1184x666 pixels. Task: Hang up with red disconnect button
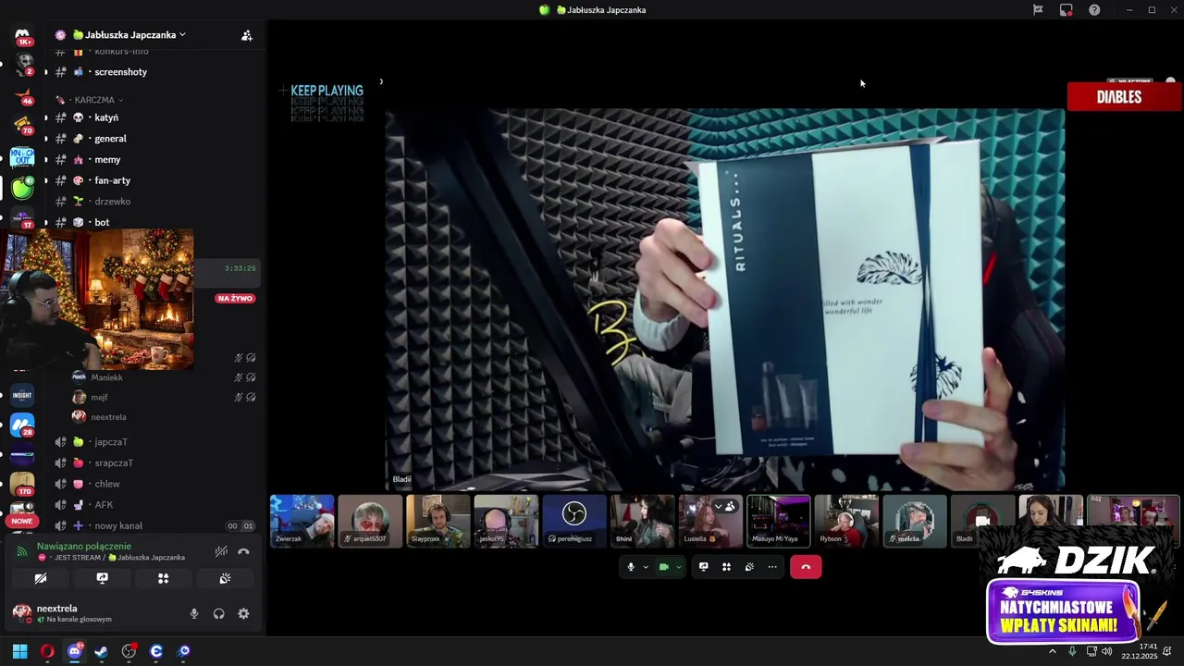(806, 567)
